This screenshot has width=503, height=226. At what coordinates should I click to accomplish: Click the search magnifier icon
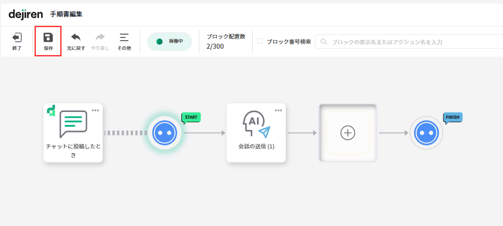click(324, 42)
